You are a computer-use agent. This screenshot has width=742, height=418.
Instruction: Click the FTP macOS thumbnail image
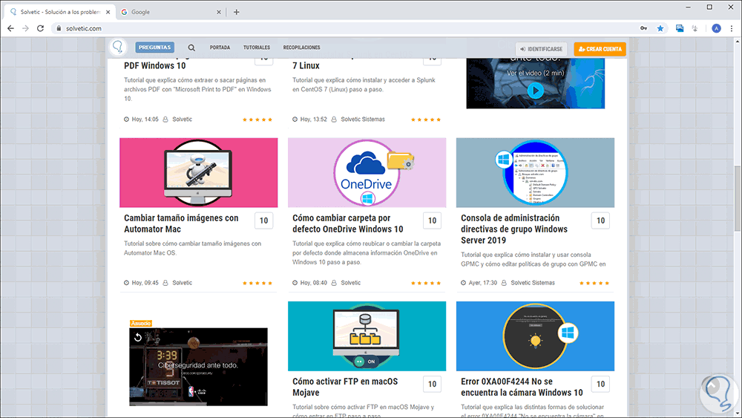367,336
